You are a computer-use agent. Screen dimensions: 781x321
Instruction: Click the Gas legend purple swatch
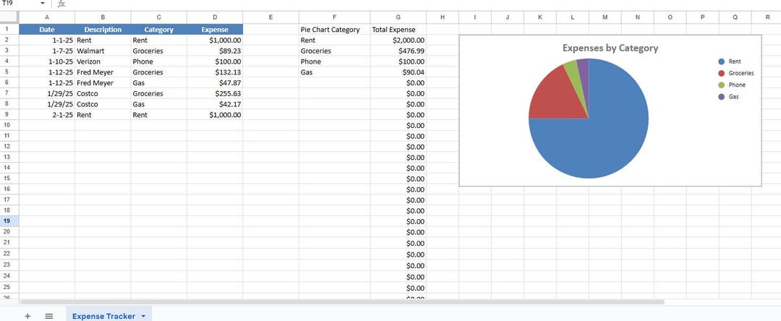pyautogui.click(x=721, y=97)
